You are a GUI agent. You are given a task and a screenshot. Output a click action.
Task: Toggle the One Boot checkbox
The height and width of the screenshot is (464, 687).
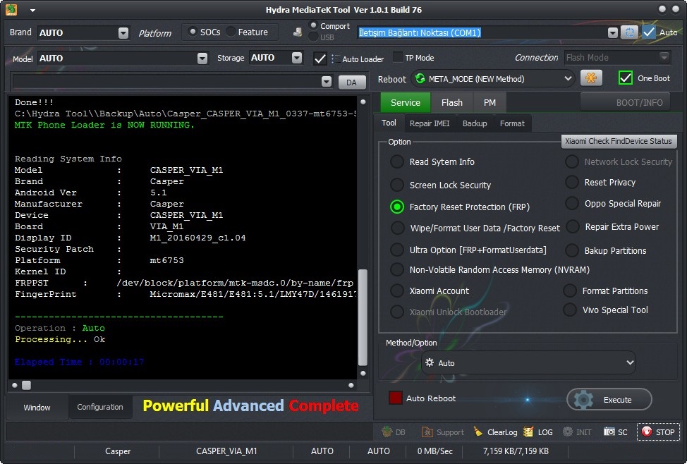coord(625,78)
